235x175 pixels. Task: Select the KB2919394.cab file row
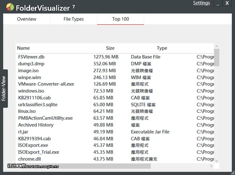coord(115,139)
